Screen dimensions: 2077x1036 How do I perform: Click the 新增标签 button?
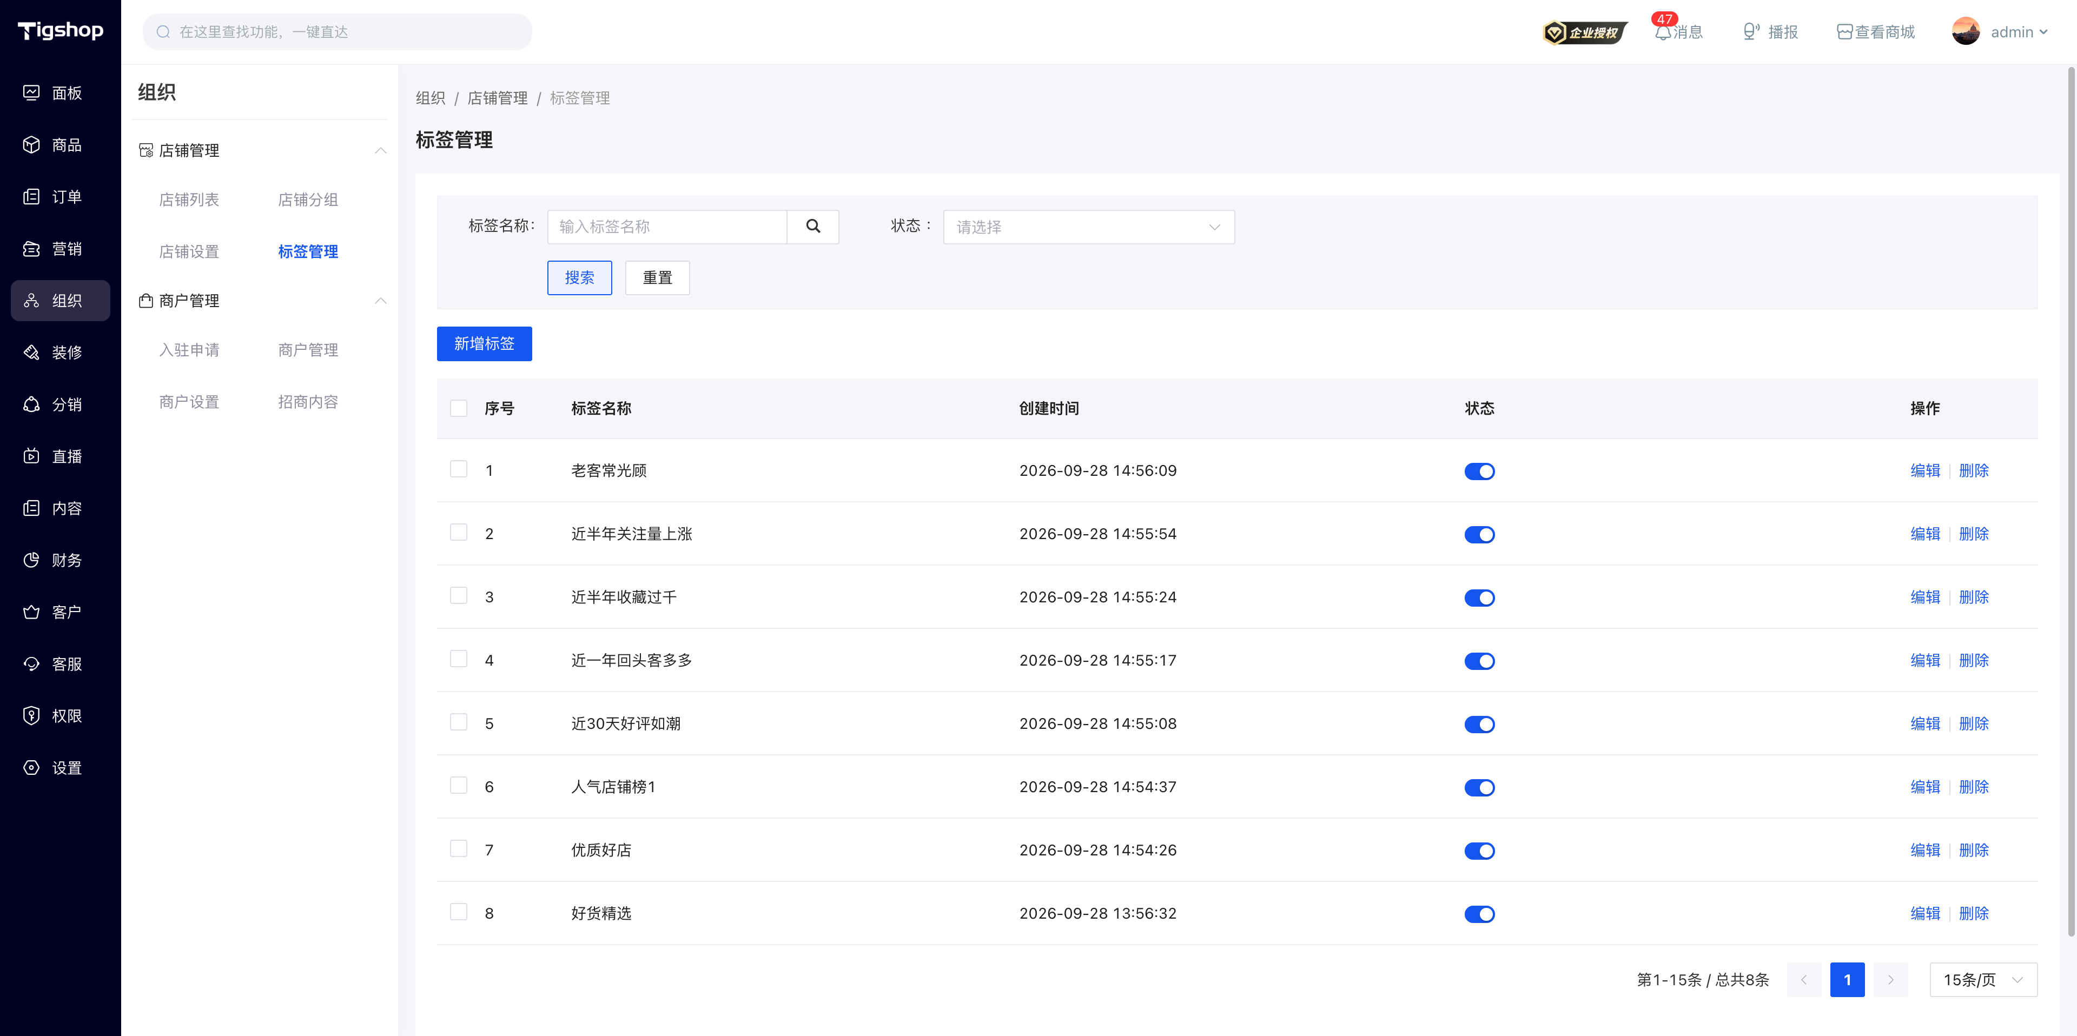[x=484, y=343]
